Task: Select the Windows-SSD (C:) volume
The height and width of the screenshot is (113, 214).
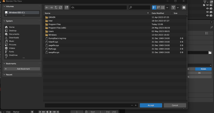Action: click(x=22, y=13)
